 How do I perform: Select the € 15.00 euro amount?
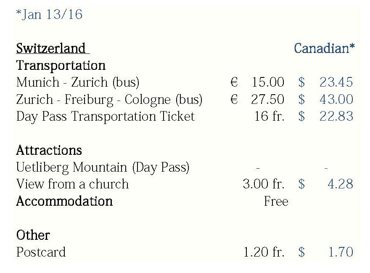(257, 82)
